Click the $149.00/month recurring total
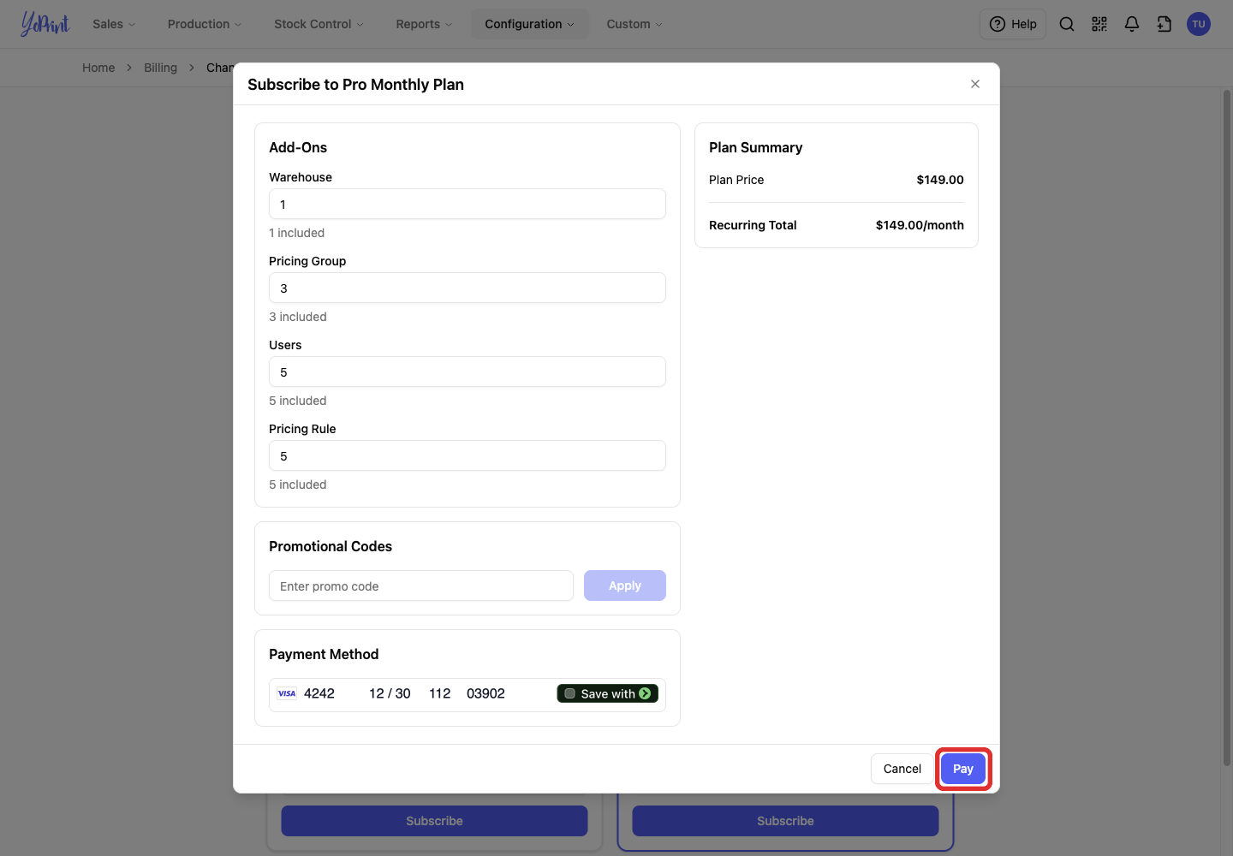The width and height of the screenshot is (1233, 856). tap(920, 225)
